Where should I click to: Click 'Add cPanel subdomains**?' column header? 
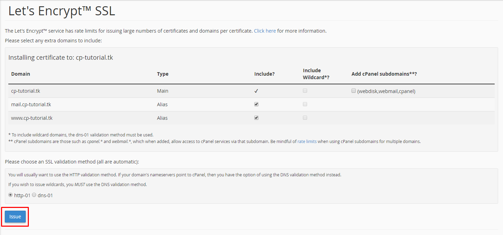tap(384, 74)
